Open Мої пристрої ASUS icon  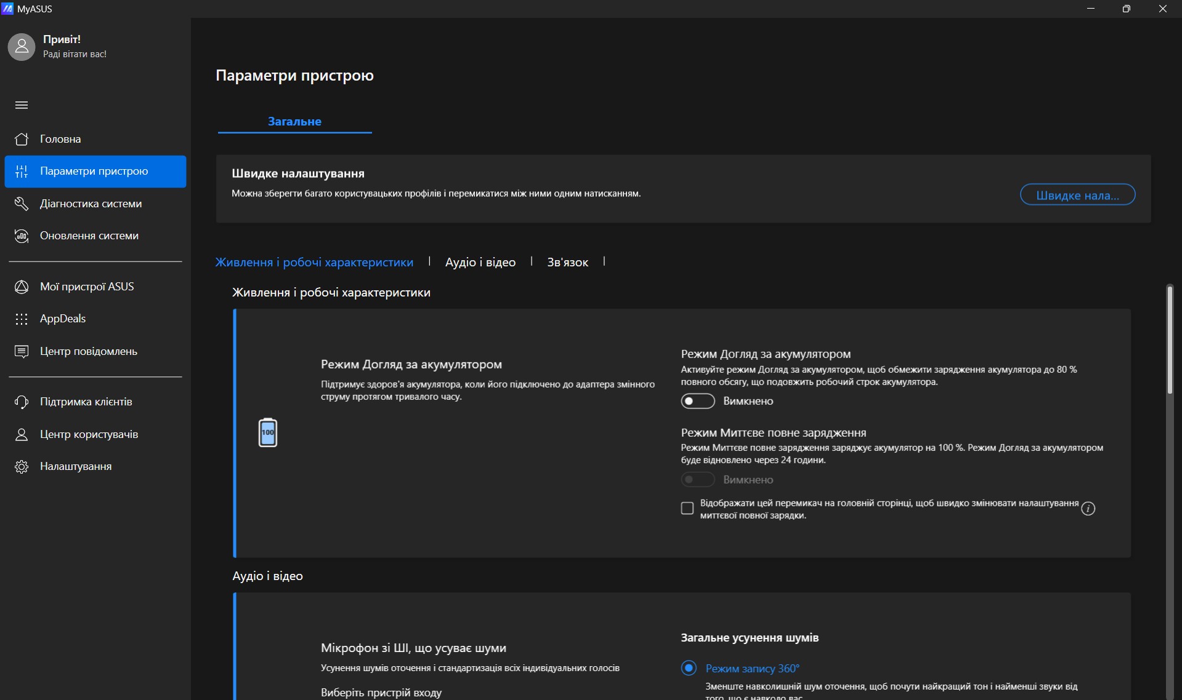(x=22, y=287)
